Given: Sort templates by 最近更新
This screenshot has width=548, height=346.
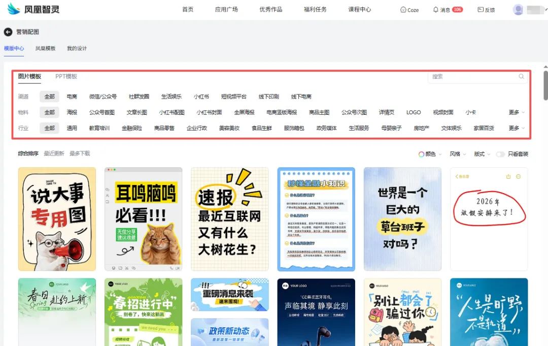Looking at the screenshot, I should coord(54,153).
